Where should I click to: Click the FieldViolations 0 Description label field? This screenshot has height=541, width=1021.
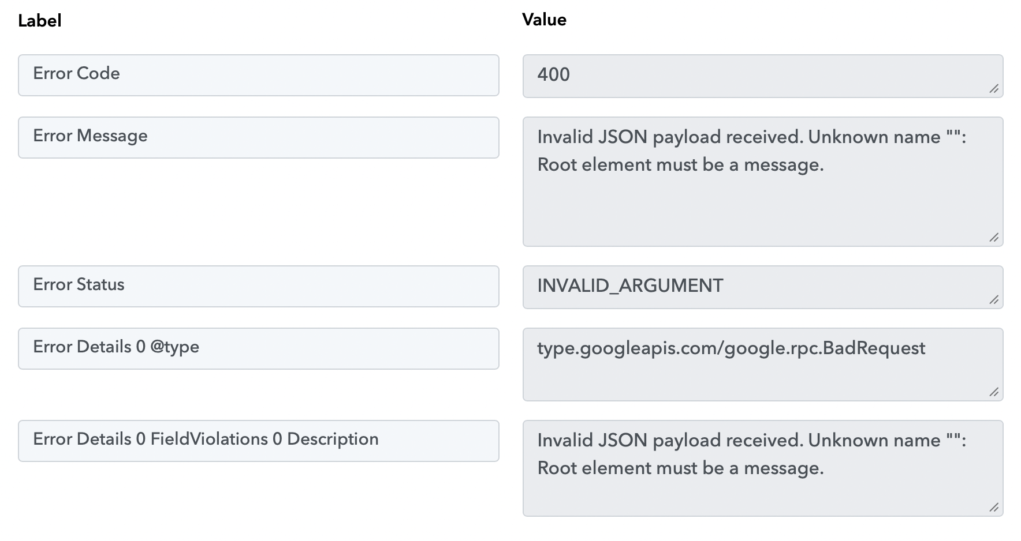[259, 441]
